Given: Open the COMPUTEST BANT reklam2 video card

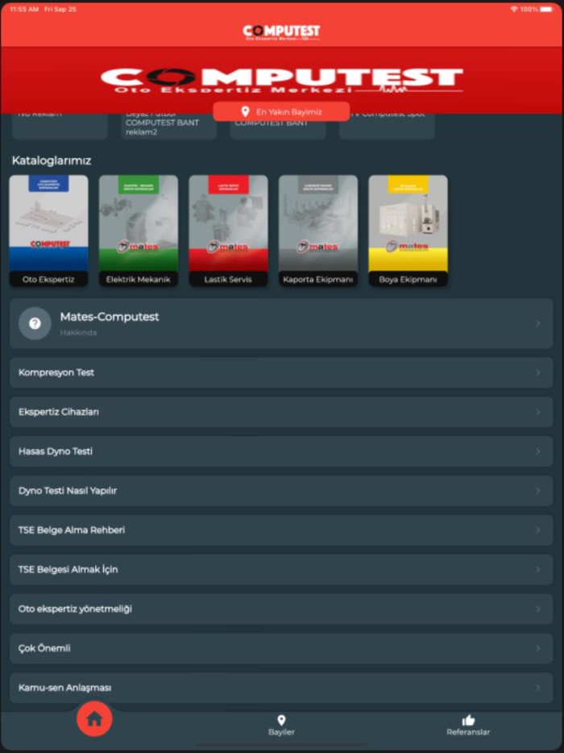Looking at the screenshot, I should click(x=169, y=126).
